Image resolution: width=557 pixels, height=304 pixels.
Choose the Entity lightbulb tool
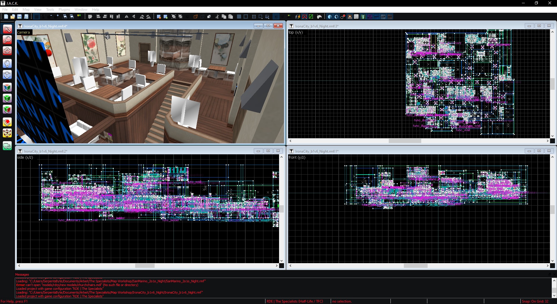(x=7, y=63)
